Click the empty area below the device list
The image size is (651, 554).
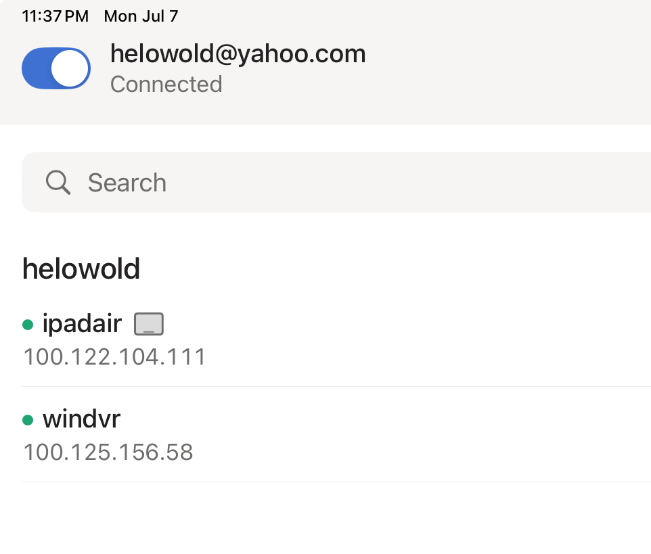coord(325,521)
